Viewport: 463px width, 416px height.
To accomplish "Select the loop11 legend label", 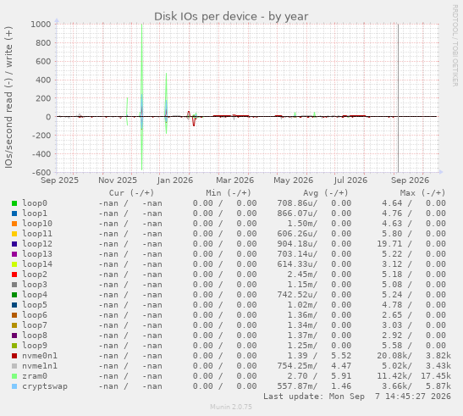I will pos(37,234).
